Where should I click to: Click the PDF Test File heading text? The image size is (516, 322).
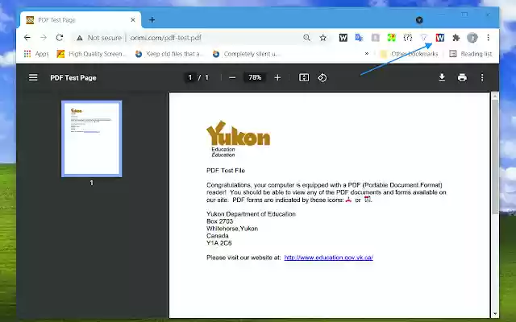(226, 171)
